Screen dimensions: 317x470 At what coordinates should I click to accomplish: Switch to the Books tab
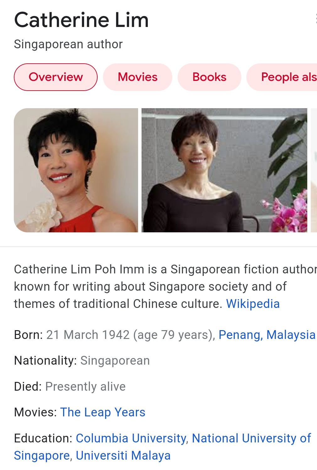click(209, 77)
